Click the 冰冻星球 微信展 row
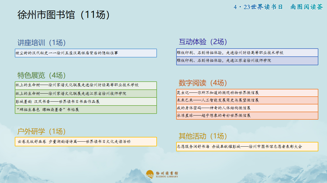 [x=247, y=116]
